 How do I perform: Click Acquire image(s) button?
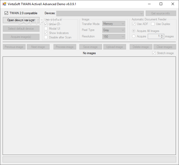(21, 37)
